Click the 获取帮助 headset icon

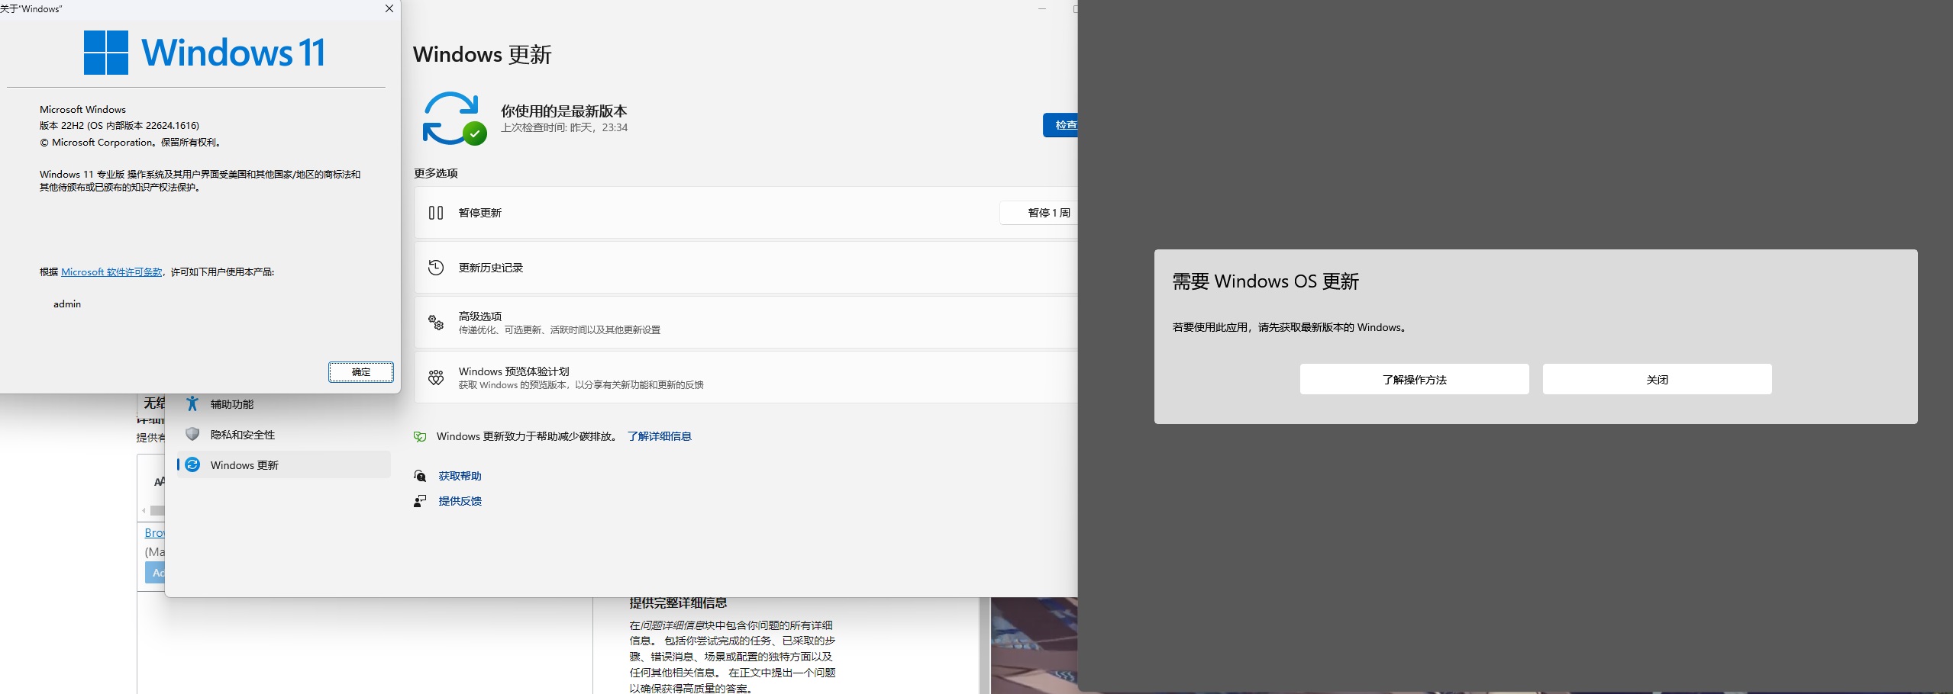pyautogui.click(x=420, y=476)
